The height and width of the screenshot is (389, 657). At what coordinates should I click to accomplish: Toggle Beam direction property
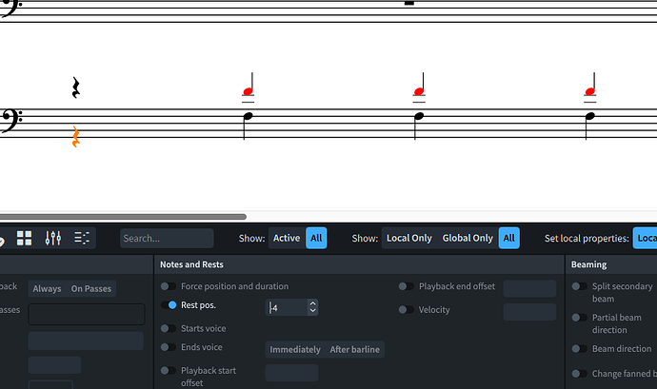(x=580, y=349)
